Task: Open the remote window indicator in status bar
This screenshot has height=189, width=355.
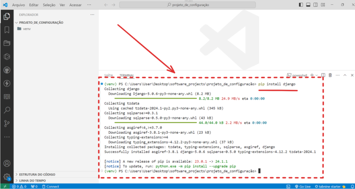Action: tap(5, 187)
